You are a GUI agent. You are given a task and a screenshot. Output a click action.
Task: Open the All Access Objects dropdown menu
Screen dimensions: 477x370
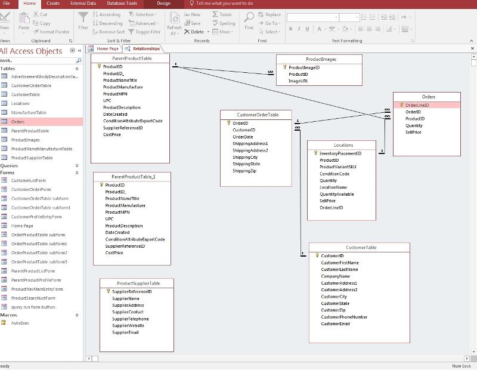[72, 51]
